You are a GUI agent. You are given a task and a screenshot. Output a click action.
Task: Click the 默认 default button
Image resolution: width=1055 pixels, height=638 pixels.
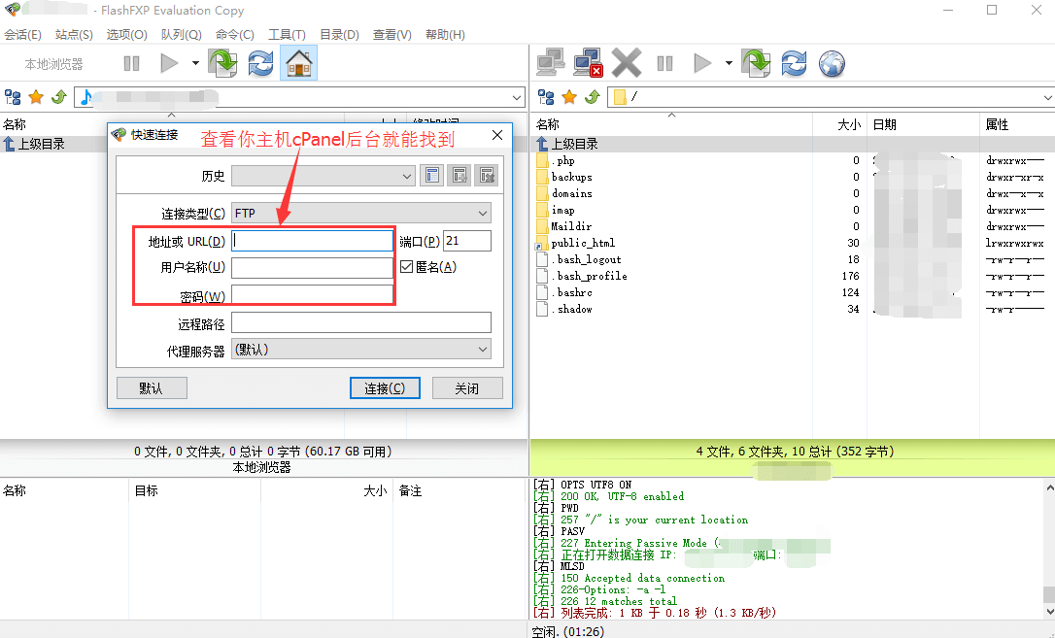click(x=152, y=388)
